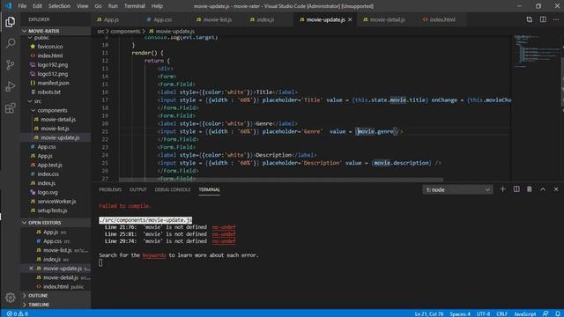Split the editor to the right
This screenshot has width=564, height=317.
click(543, 19)
